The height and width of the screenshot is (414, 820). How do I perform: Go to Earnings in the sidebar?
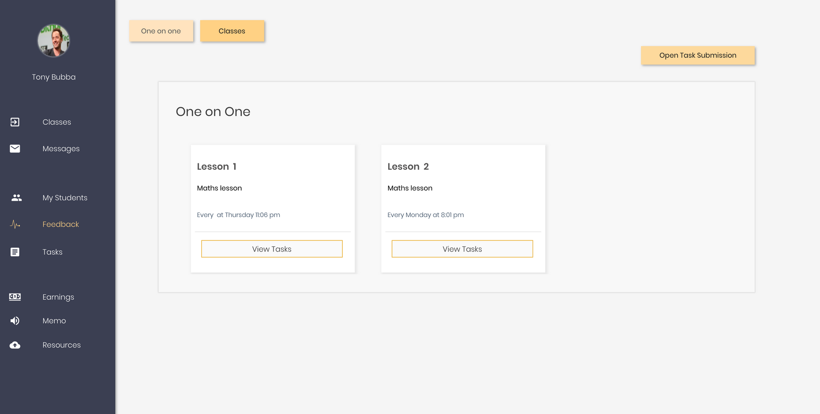point(58,297)
